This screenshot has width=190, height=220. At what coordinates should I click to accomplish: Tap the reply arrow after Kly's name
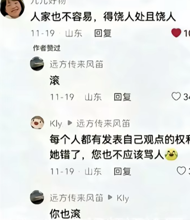point(70,123)
